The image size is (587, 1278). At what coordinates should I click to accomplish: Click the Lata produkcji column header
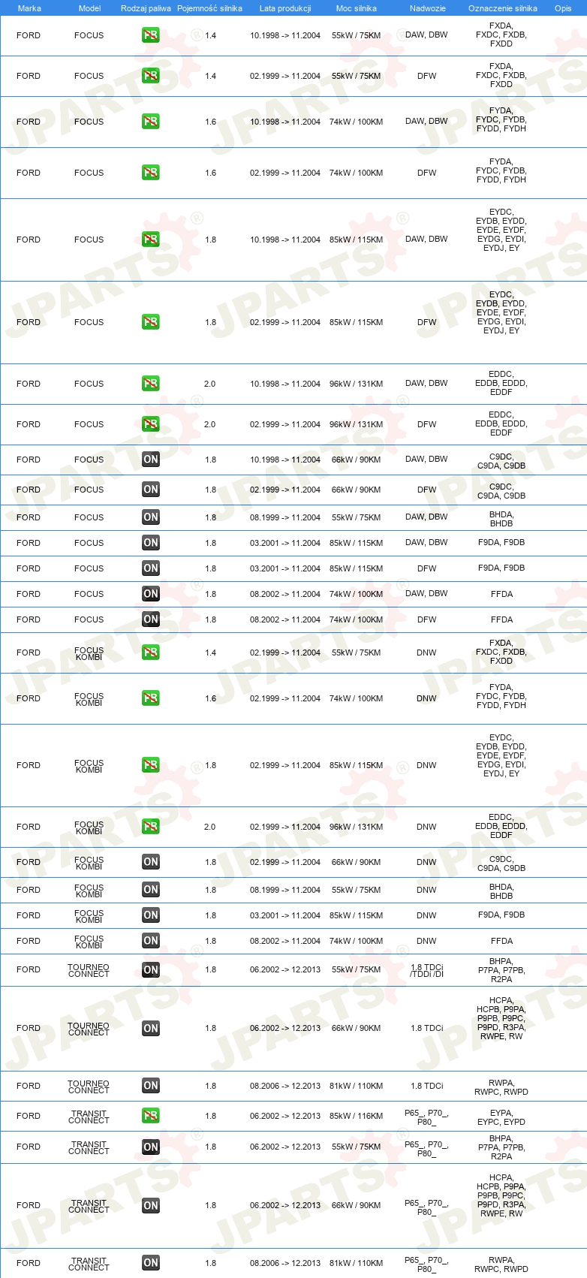[x=285, y=8]
